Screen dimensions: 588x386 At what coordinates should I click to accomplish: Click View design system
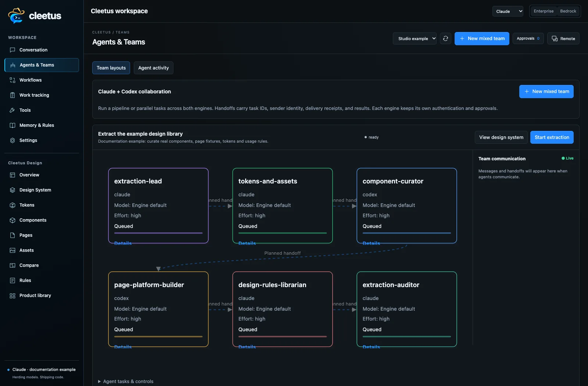coord(501,137)
